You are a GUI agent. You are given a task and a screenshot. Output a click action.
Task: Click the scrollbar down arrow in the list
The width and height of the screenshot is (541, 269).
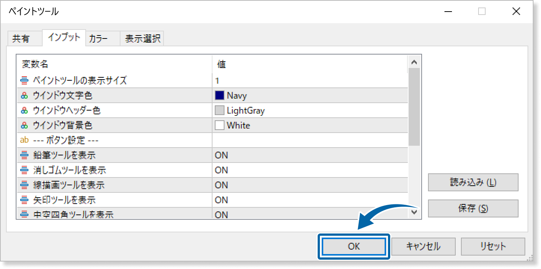414,212
